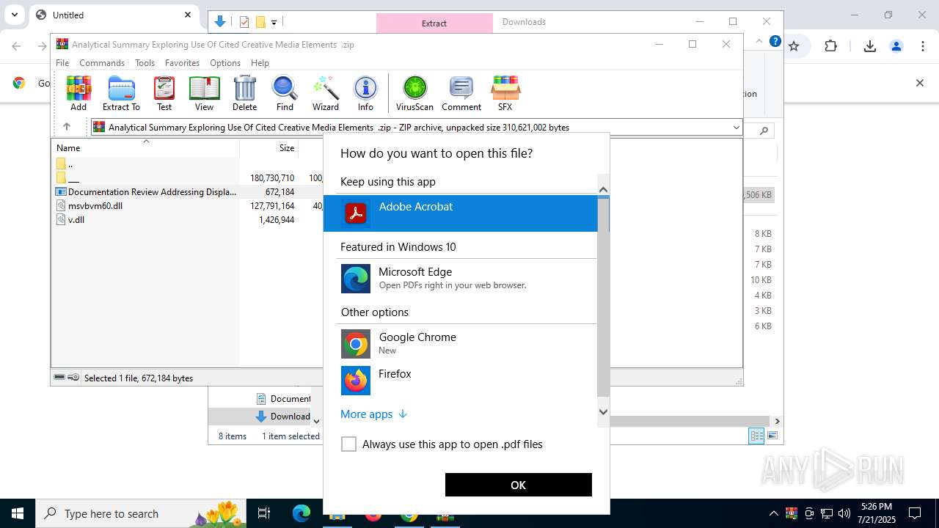
Task: Open Explorer quick access toolbar dropdown
Action: point(274,23)
